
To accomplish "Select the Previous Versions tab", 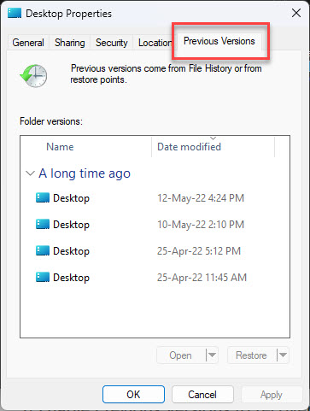I will 219,41.
